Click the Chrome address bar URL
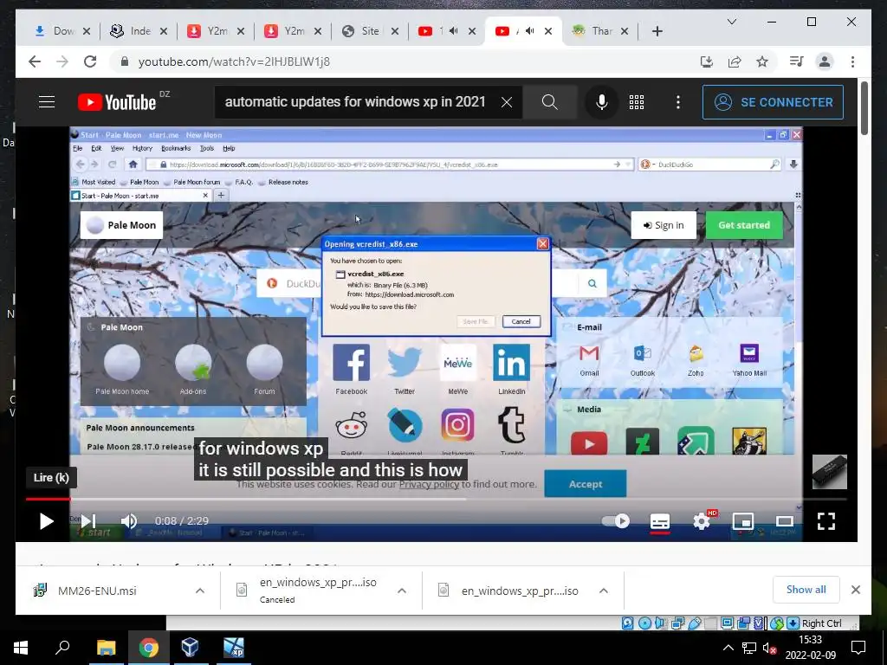The width and height of the screenshot is (887, 665). (x=234, y=61)
